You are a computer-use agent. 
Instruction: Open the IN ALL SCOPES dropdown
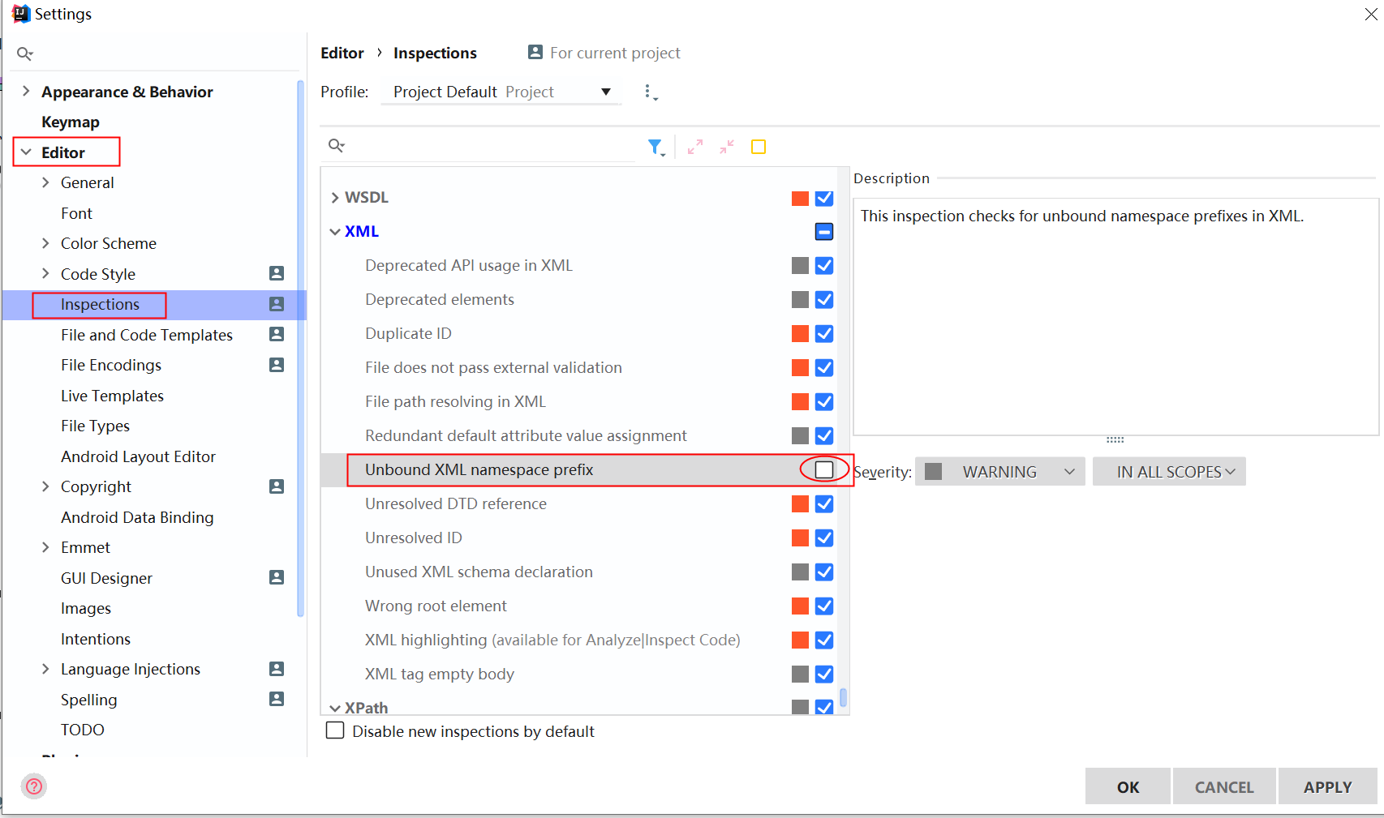point(1169,472)
